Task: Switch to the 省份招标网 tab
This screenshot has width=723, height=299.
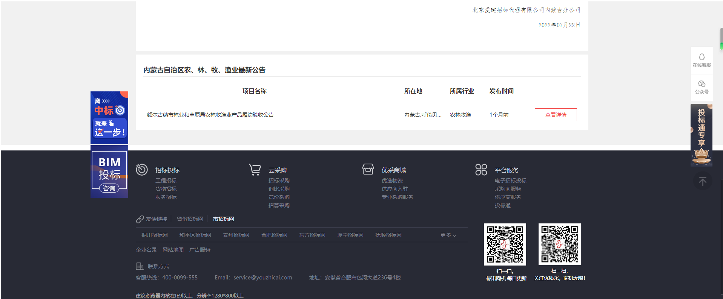Action: pyautogui.click(x=190, y=219)
